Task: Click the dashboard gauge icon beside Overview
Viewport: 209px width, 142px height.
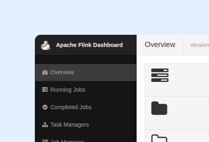Action: (45, 72)
